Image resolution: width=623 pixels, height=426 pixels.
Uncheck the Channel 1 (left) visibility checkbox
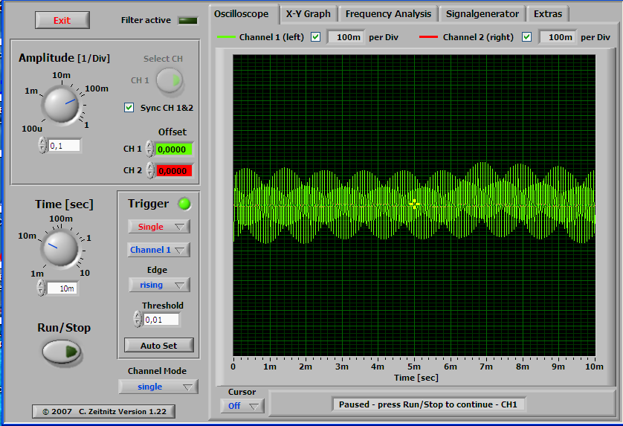click(316, 37)
